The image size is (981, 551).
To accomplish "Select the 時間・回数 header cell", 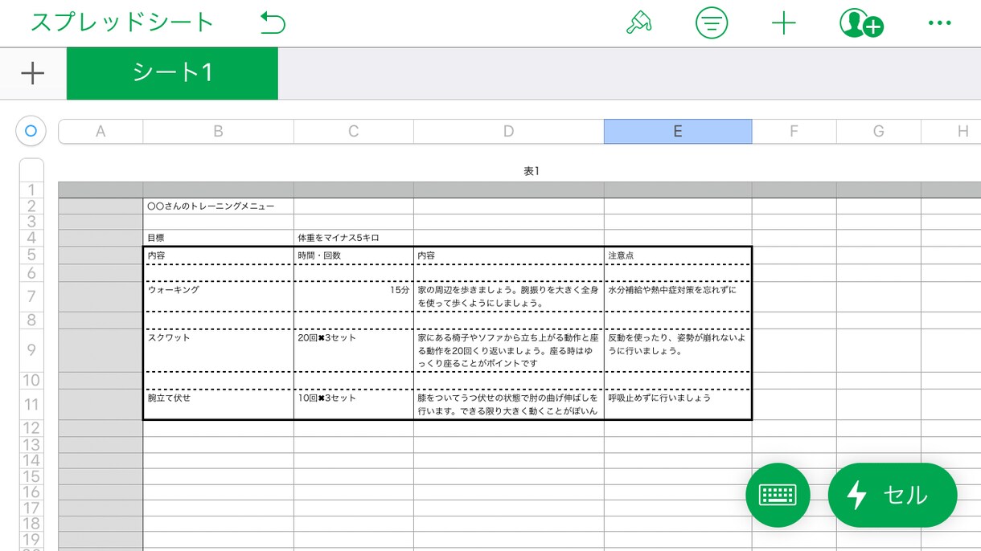I will [x=353, y=255].
